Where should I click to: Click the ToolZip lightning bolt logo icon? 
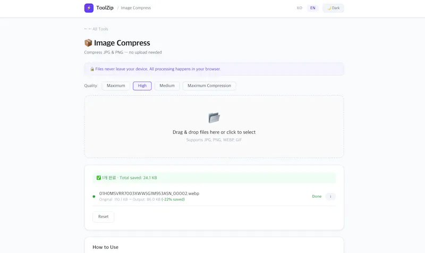[89, 8]
